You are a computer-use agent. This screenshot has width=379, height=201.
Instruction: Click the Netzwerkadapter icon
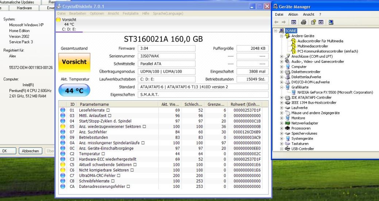tap(287, 123)
